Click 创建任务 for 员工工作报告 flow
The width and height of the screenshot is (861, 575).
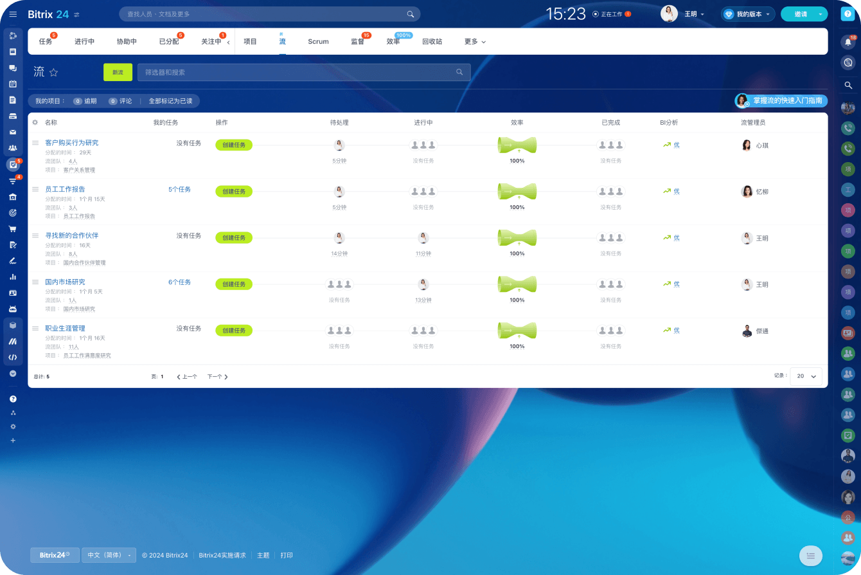coord(234,192)
